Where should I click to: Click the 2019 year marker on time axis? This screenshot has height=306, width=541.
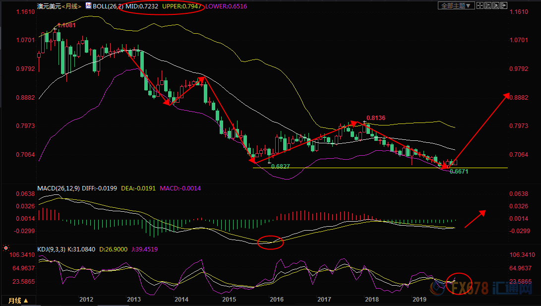(x=420, y=300)
